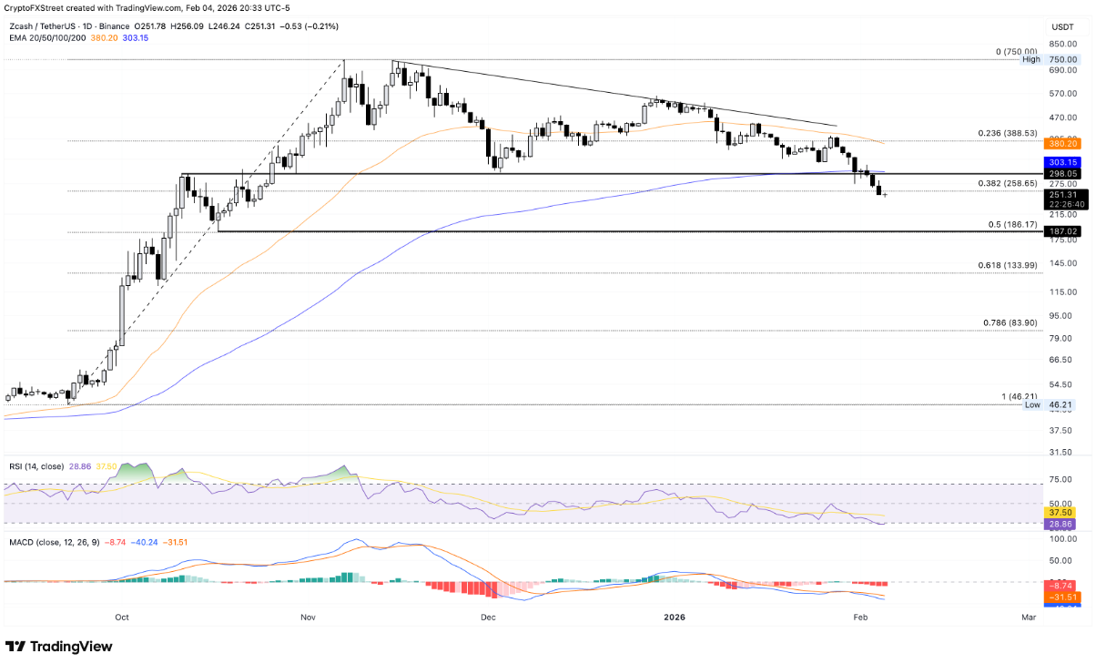Click the 0.5 (186.17) Fibonacci level label
Image resolution: width=1096 pixels, height=664 pixels.
(x=1010, y=224)
